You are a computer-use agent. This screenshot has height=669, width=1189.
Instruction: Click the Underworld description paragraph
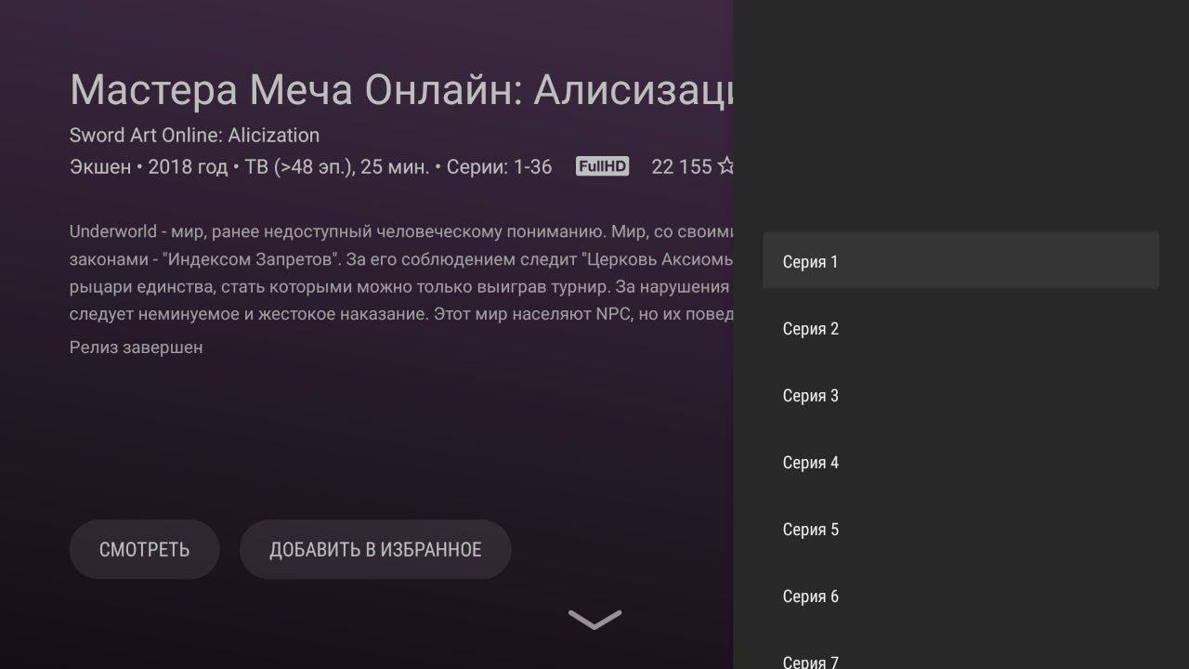tap(401, 273)
